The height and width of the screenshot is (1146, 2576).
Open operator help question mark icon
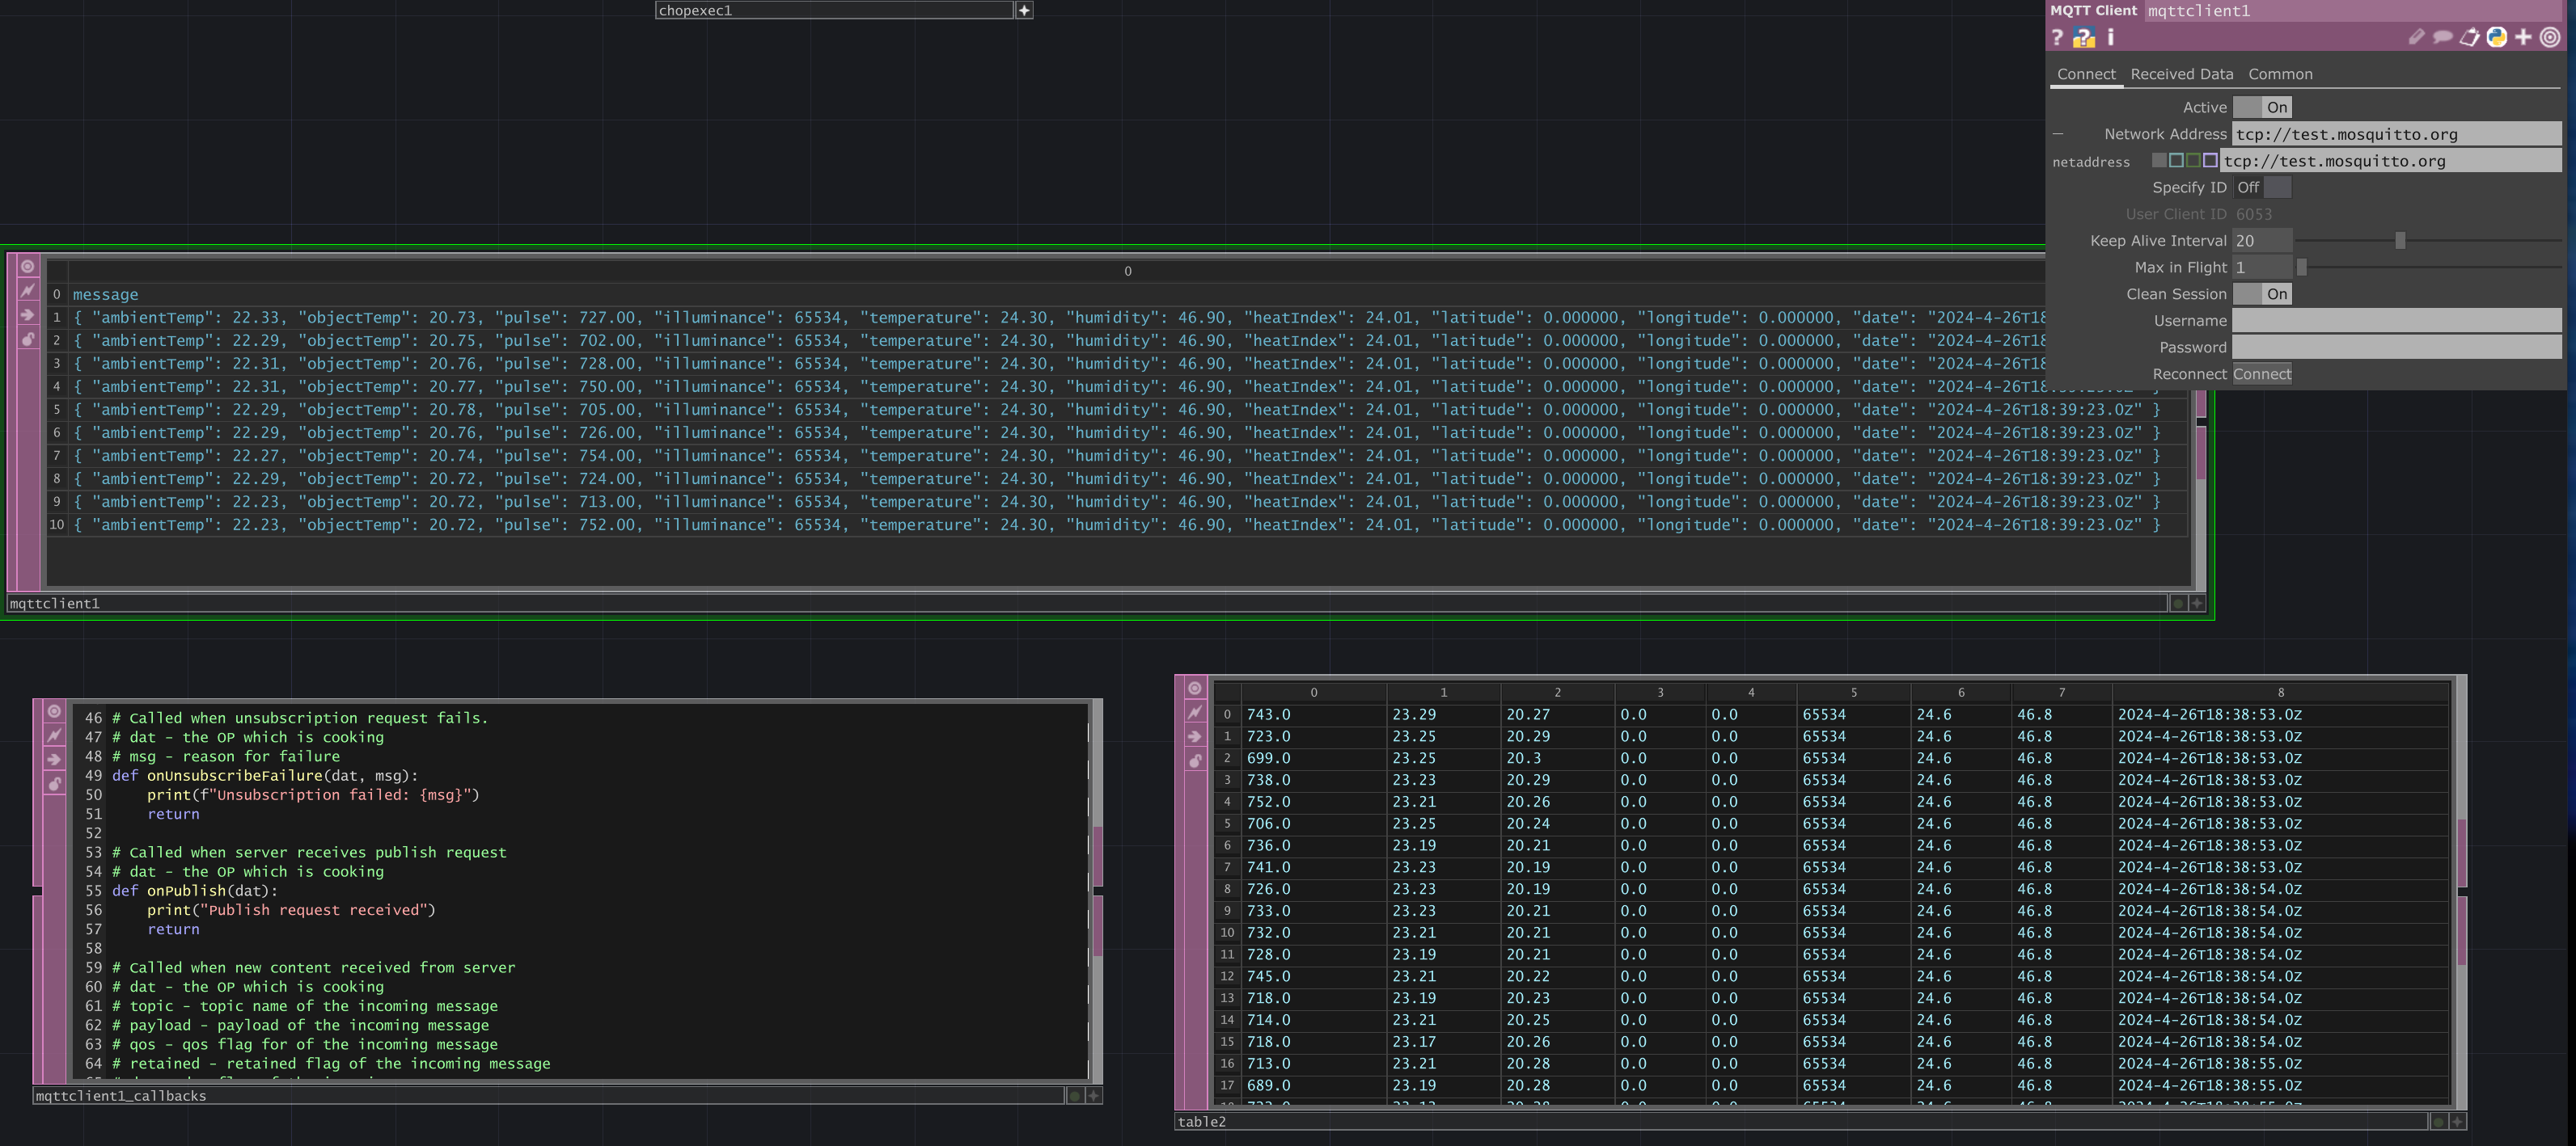(2057, 38)
